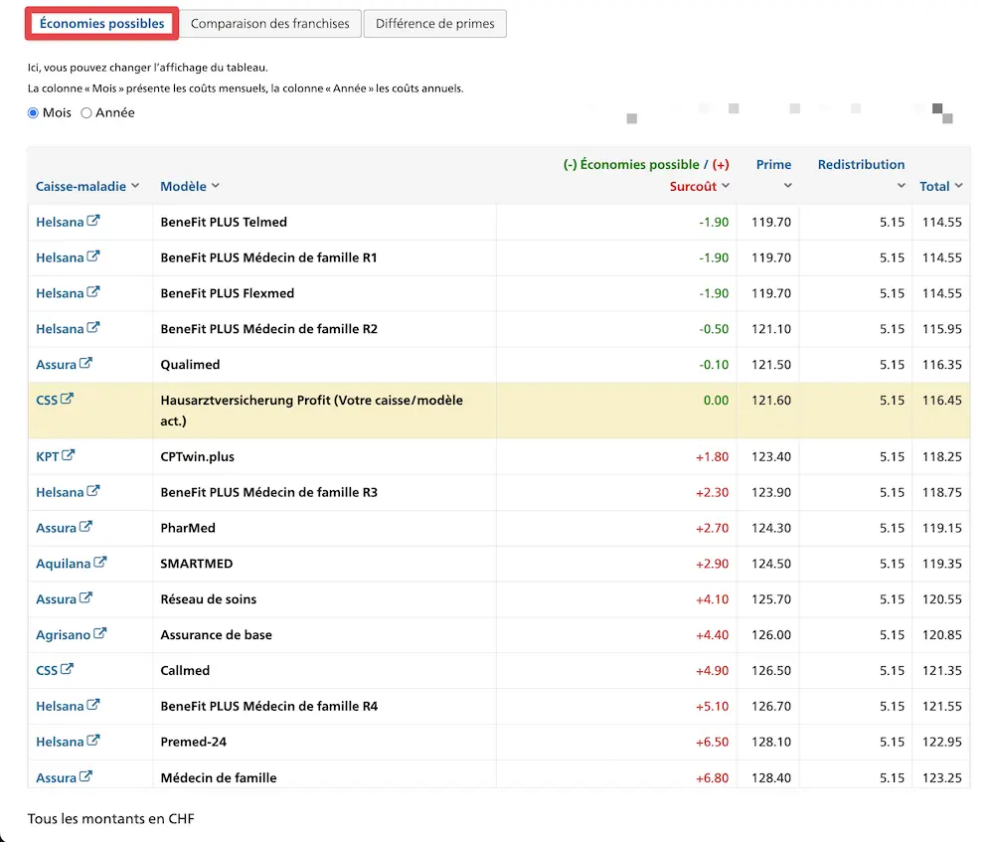Click external link icon in Hausarztversicherung Profit row
This screenshot has width=994, height=842.
(x=67, y=399)
